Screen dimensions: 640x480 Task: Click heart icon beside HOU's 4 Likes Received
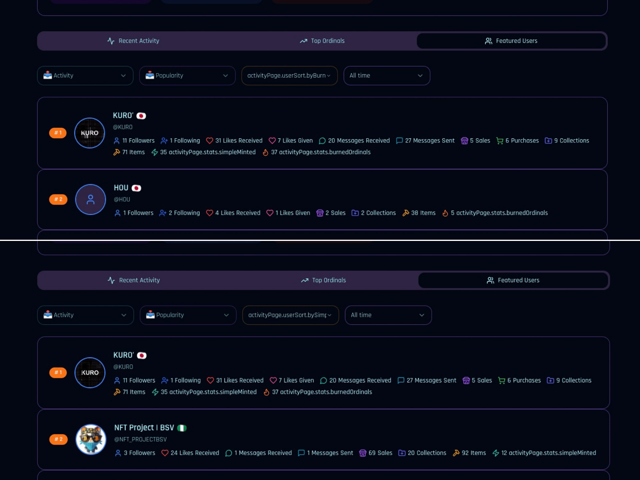(x=209, y=213)
